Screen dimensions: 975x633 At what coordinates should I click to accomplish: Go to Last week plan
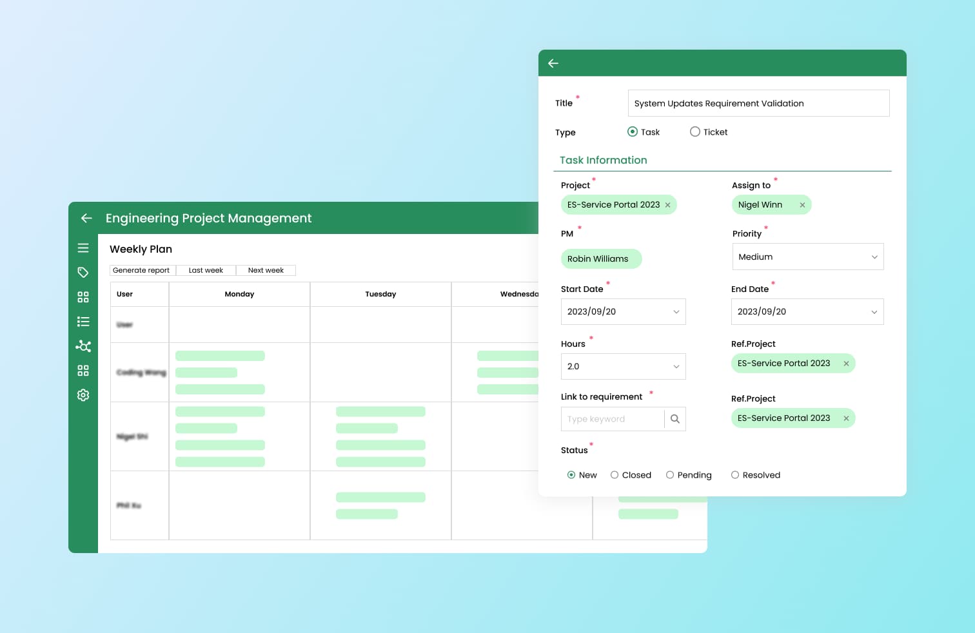(206, 271)
